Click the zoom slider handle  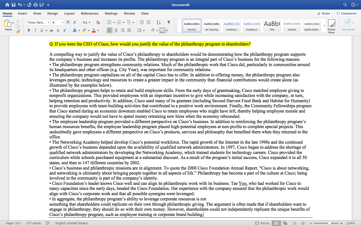pyautogui.click(x=329, y=223)
